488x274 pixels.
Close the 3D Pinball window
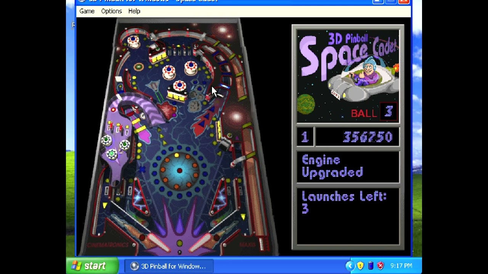coord(403,1)
